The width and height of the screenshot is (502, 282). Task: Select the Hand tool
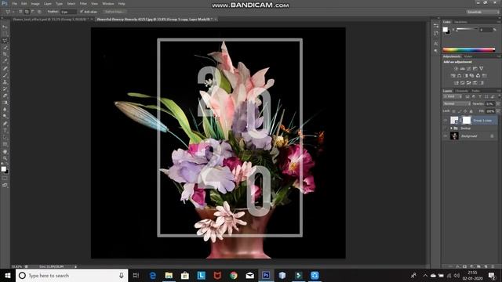pos(5,151)
